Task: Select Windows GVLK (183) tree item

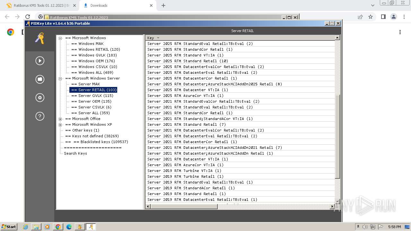Action: click(94, 55)
